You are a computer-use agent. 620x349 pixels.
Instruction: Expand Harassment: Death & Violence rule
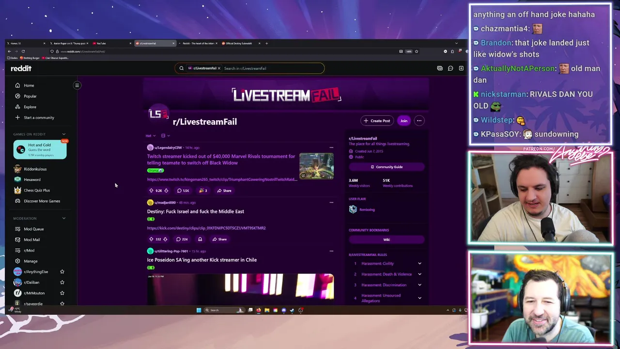419,274
